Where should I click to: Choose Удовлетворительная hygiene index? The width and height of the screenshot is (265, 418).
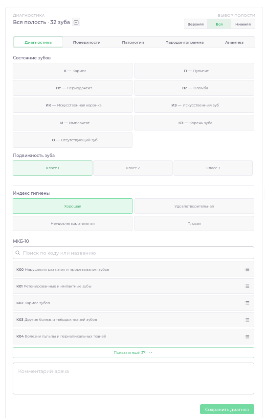(x=194, y=206)
